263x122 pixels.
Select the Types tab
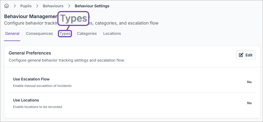click(65, 34)
